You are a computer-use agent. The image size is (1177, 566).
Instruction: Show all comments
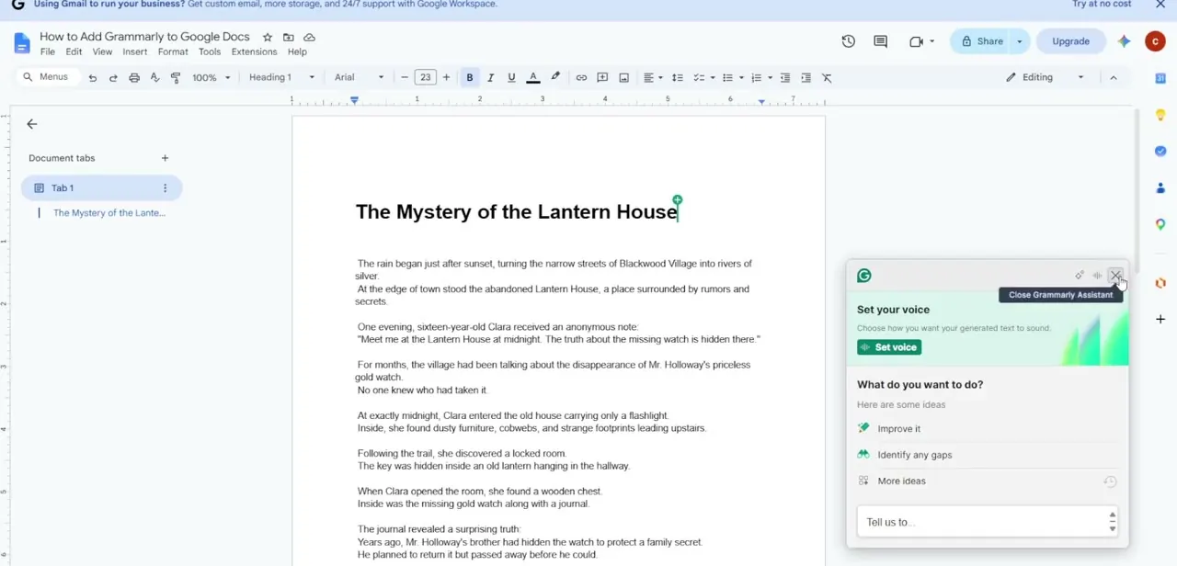click(880, 41)
